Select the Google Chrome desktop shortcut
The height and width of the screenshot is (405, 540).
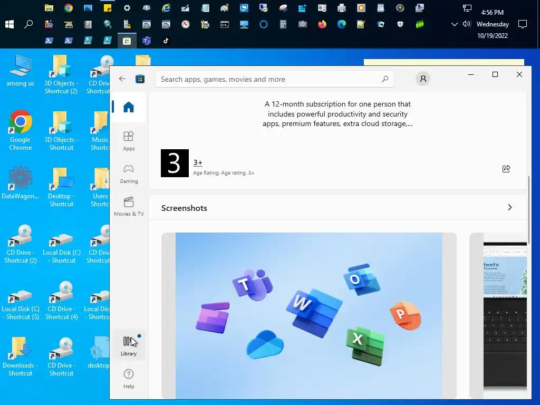click(x=21, y=130)
